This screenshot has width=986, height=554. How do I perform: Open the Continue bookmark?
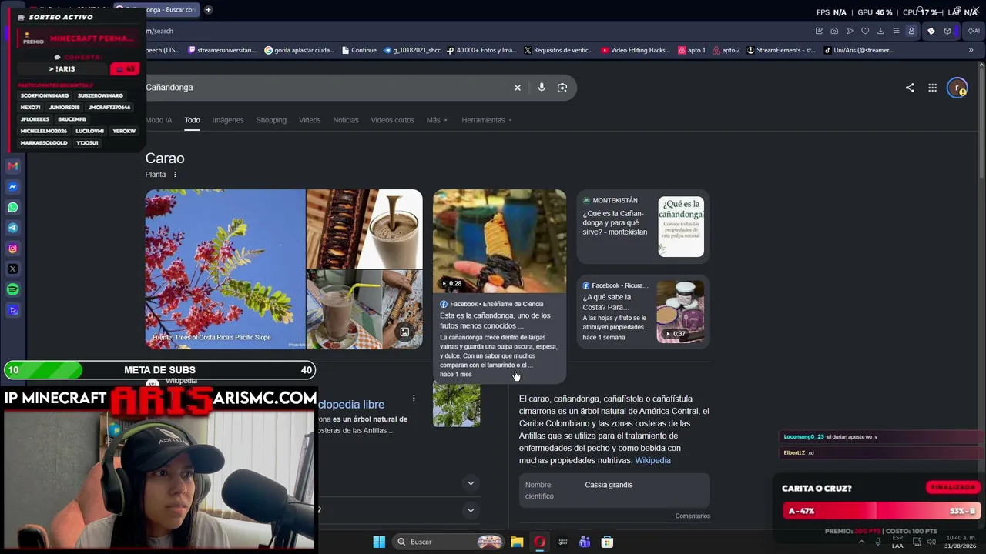click(358, 50)
